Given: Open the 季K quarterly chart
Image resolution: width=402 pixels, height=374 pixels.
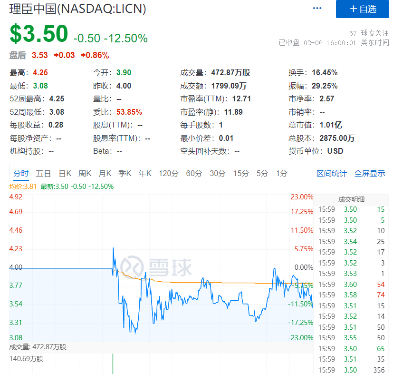Looking at the screenshot, I should tap(124, 173).
